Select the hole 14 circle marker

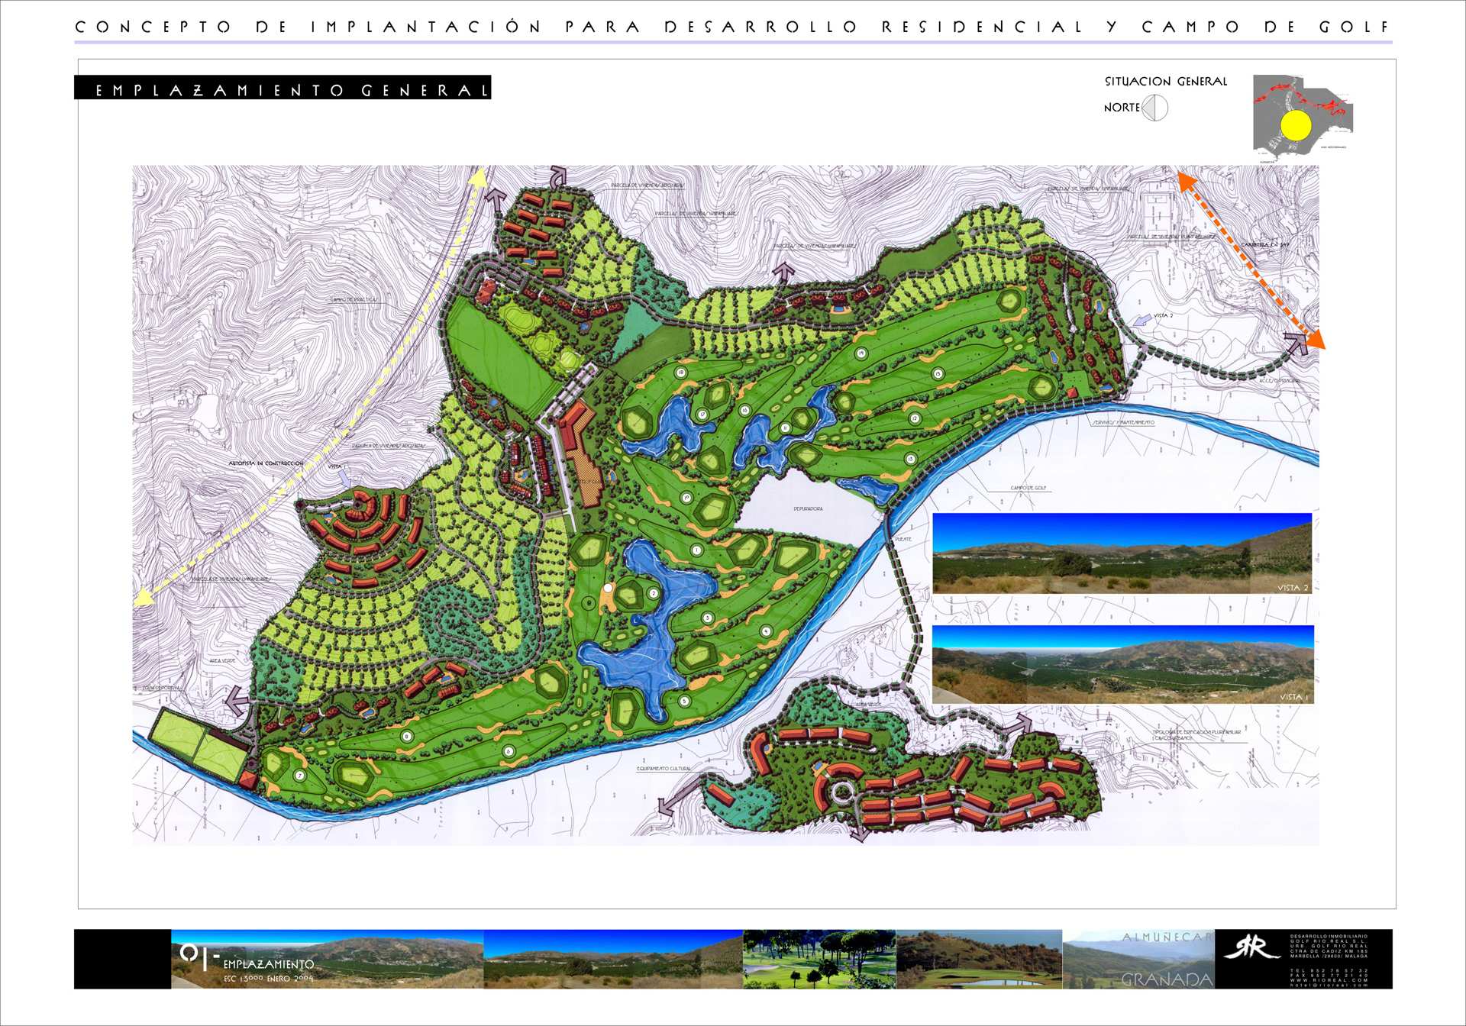pyautogui.click(x=861, y=353)
